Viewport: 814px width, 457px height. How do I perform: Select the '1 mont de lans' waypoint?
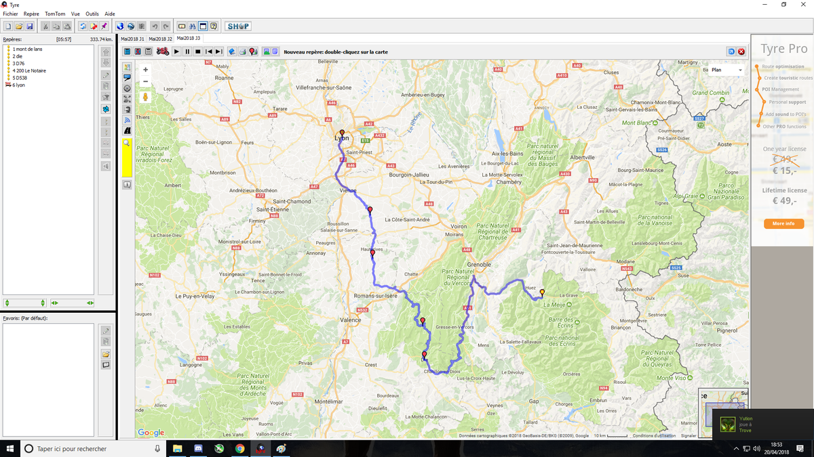[x=27, y=49]
